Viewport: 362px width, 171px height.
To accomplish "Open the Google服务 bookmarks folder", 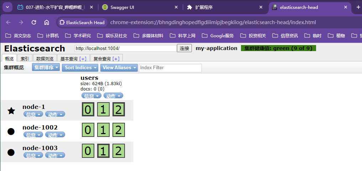I will [218, 36].
